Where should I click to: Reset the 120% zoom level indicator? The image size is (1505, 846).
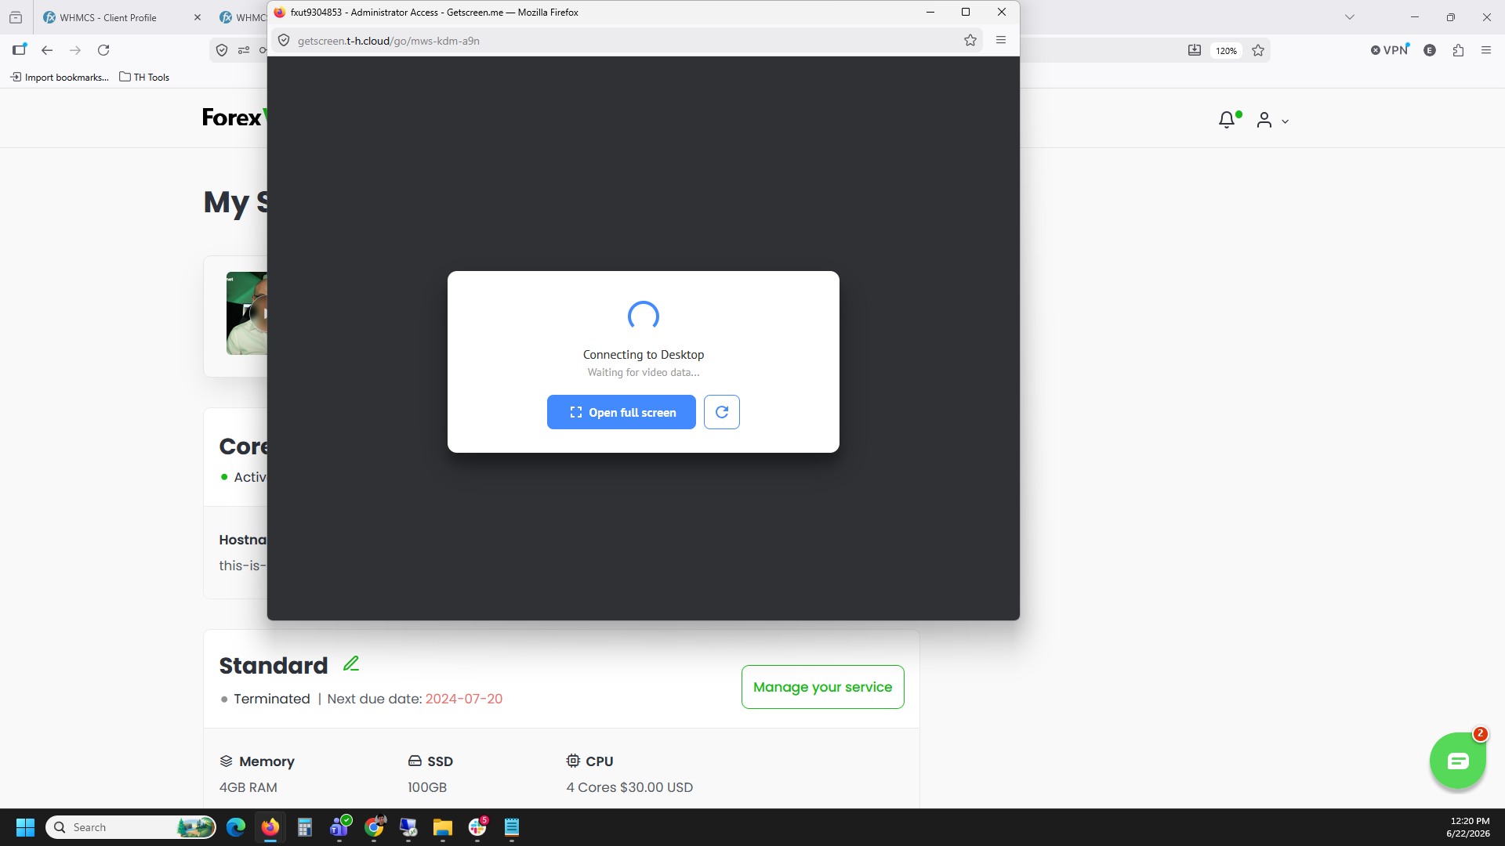click(x=1226, y=51)
